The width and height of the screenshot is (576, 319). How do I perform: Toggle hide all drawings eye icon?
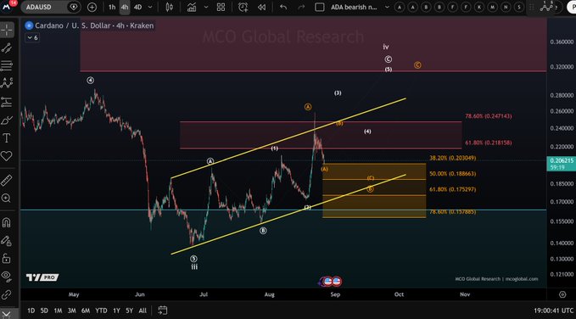pyautogui.click(x=7, y=276)
